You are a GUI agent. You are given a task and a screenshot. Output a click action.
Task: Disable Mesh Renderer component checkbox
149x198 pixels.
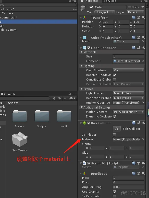pyautogui.click(x=89, y=48)
